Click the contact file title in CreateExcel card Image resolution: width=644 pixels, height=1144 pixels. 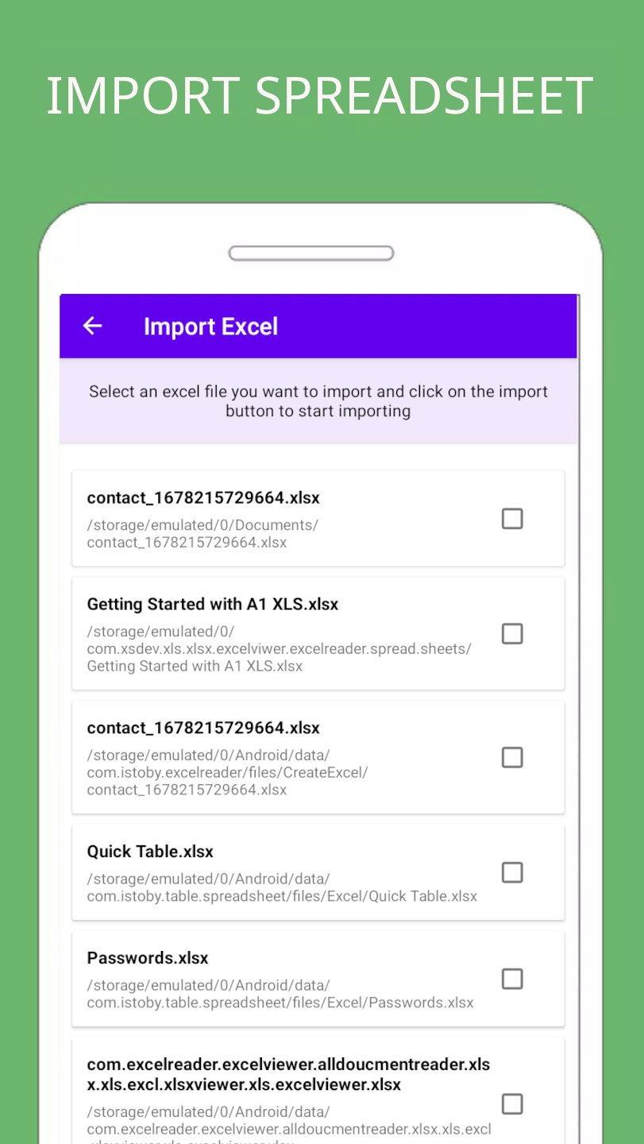(203, 729)
